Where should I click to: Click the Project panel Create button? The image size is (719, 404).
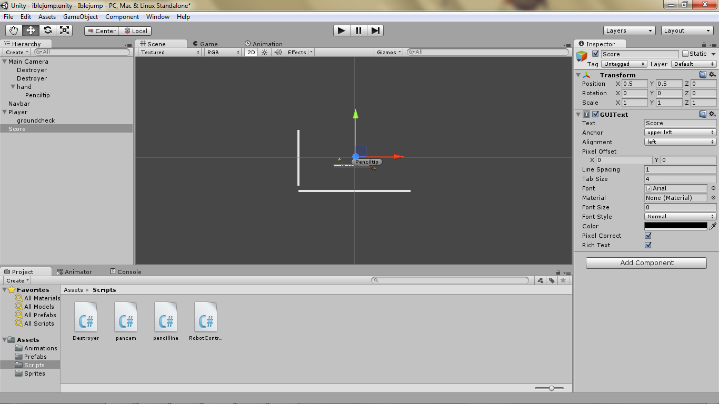(17, 280)
